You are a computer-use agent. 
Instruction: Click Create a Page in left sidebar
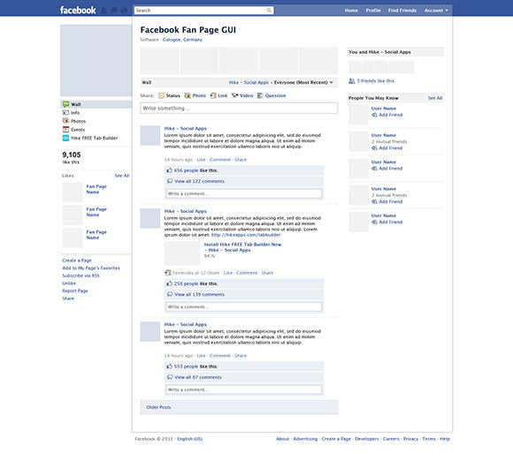pyautogui.click(x=77, y=260)
